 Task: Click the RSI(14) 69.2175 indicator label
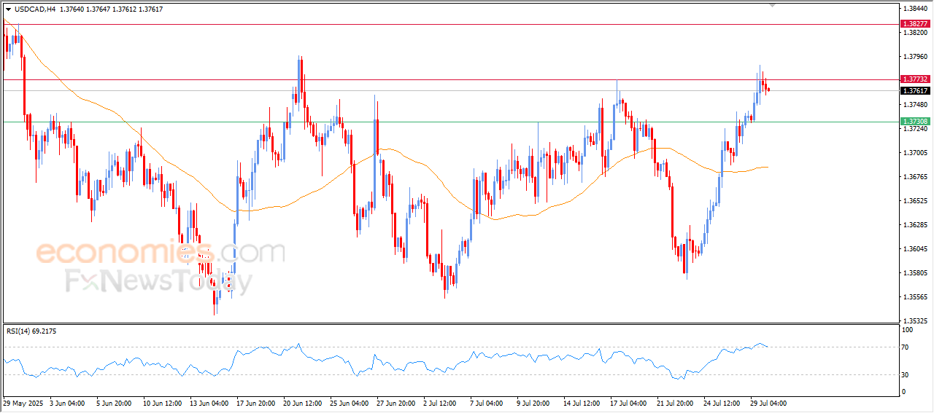tap(31, 331)
